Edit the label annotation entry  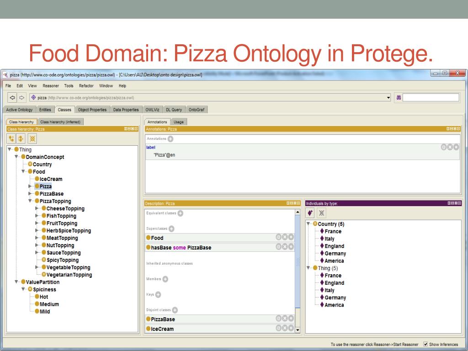(456, 147)
